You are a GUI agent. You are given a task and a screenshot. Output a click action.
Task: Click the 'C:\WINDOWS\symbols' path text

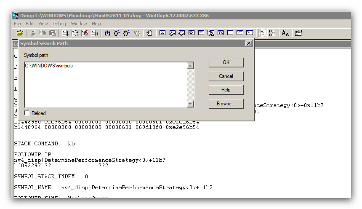(49, 66)
